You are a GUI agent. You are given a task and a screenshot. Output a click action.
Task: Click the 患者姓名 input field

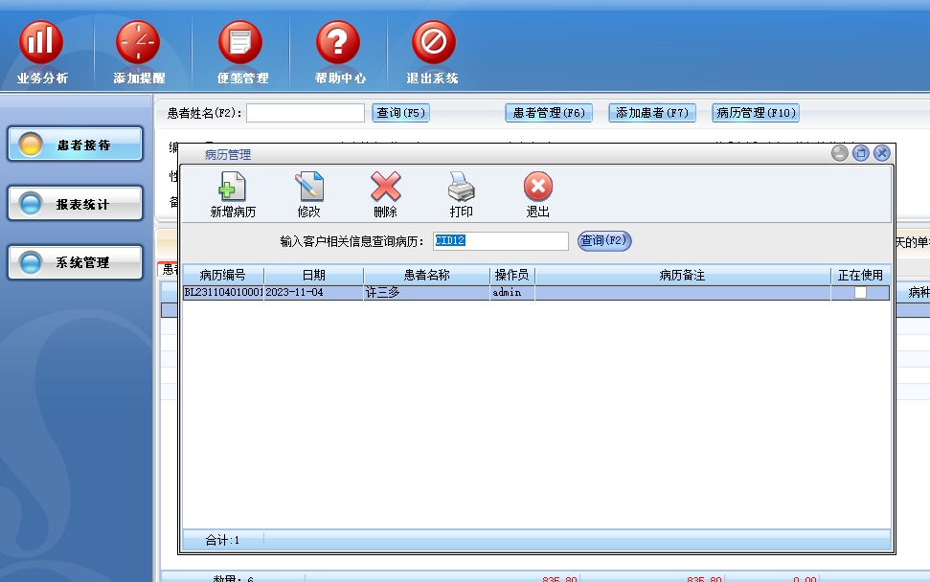306,113
